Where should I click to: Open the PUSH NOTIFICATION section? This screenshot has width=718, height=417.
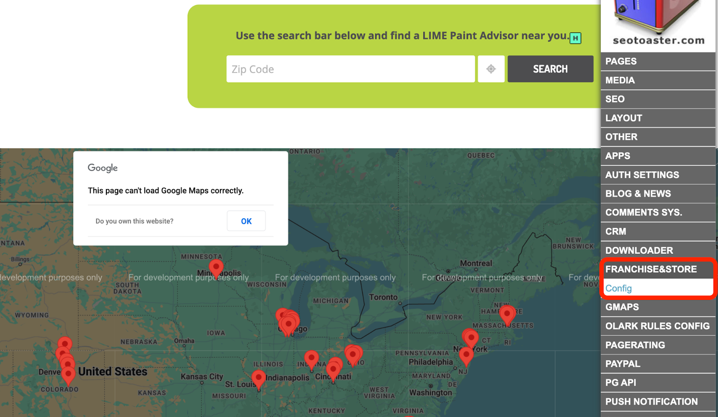click(x=658, y=402)
